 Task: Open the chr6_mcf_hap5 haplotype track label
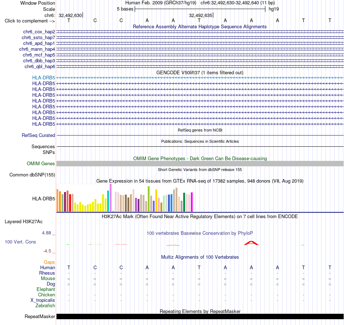(x=39, y=55)
